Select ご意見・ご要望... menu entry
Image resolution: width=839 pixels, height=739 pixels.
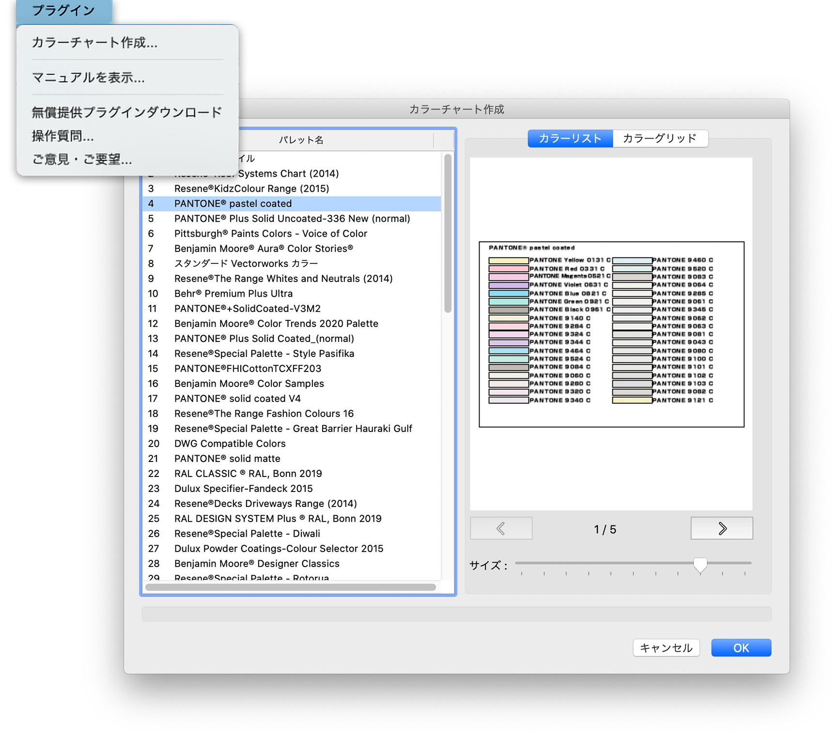coord(82,159)
